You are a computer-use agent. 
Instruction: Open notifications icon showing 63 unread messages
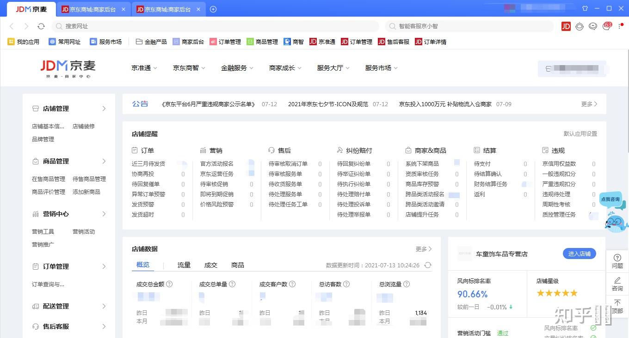click(606, 26)
